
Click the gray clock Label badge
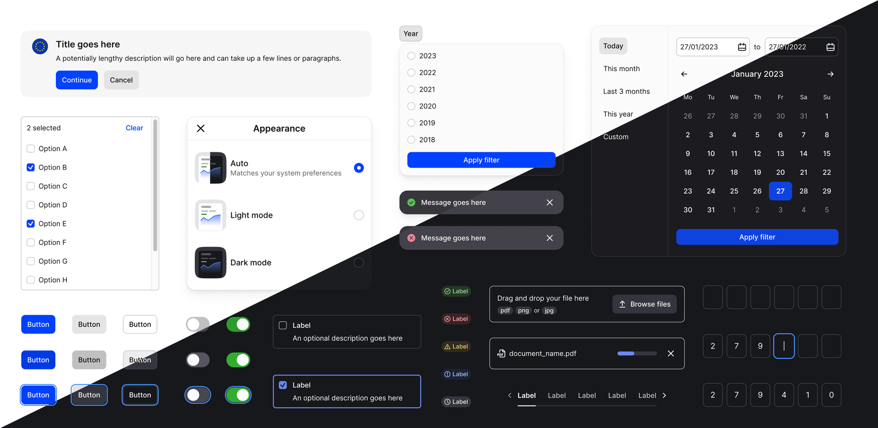pos(456,402)
